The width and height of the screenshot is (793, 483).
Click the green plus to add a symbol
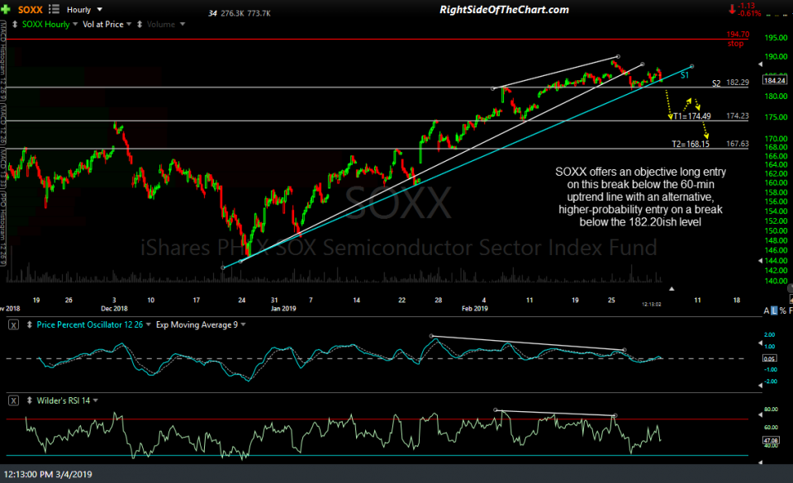click(x=7, y=9)
